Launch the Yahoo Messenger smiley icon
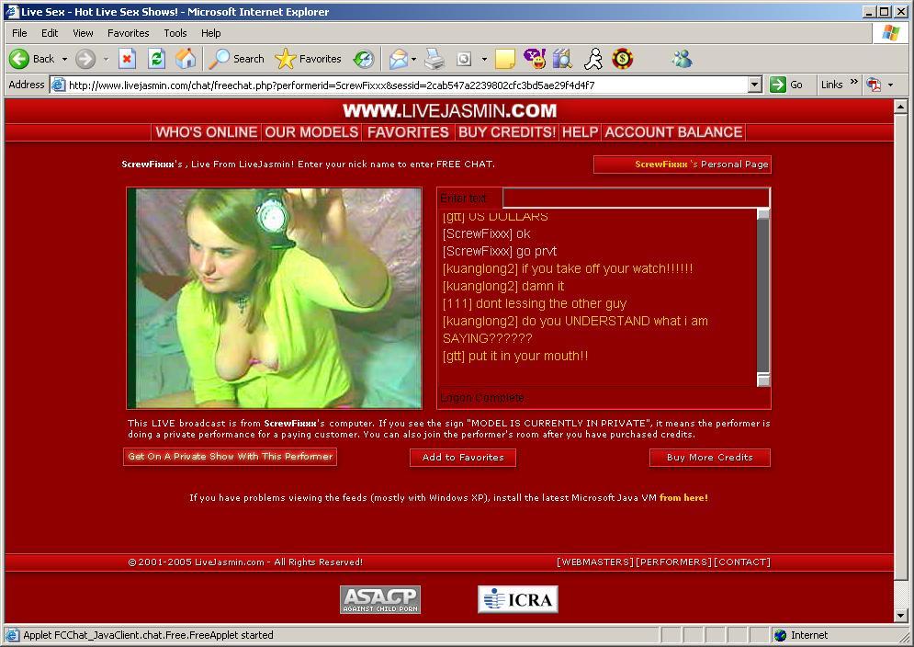This screenshot has width=914, height=647. (x=535, y=58)
